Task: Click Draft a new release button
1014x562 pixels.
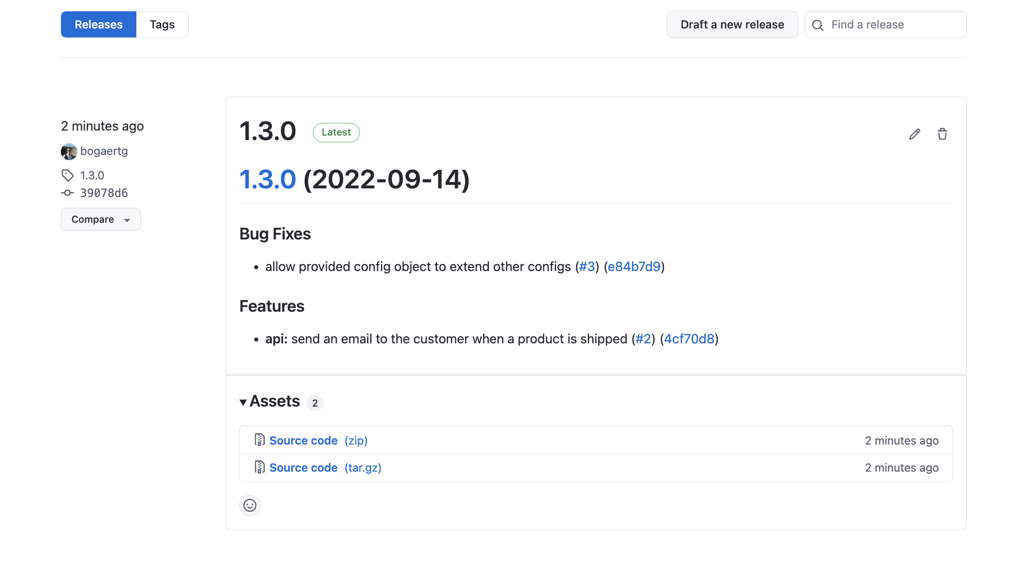Action: pos(732,24)
